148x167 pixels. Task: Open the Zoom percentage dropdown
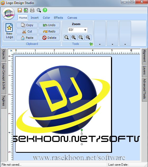coord(85,30)
